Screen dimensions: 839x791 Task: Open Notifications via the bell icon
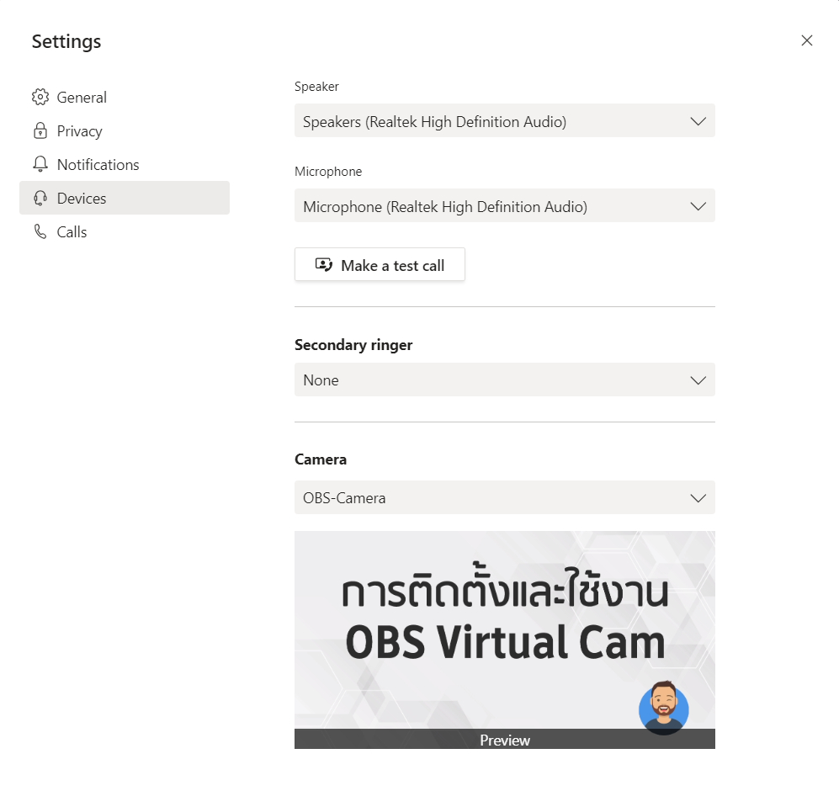[x=40, y=164]
